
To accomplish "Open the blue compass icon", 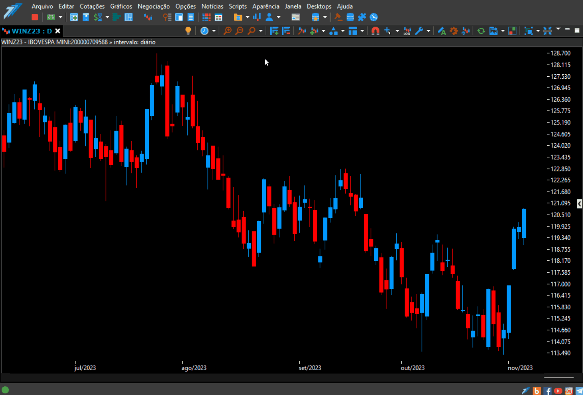I will point(373,17).
